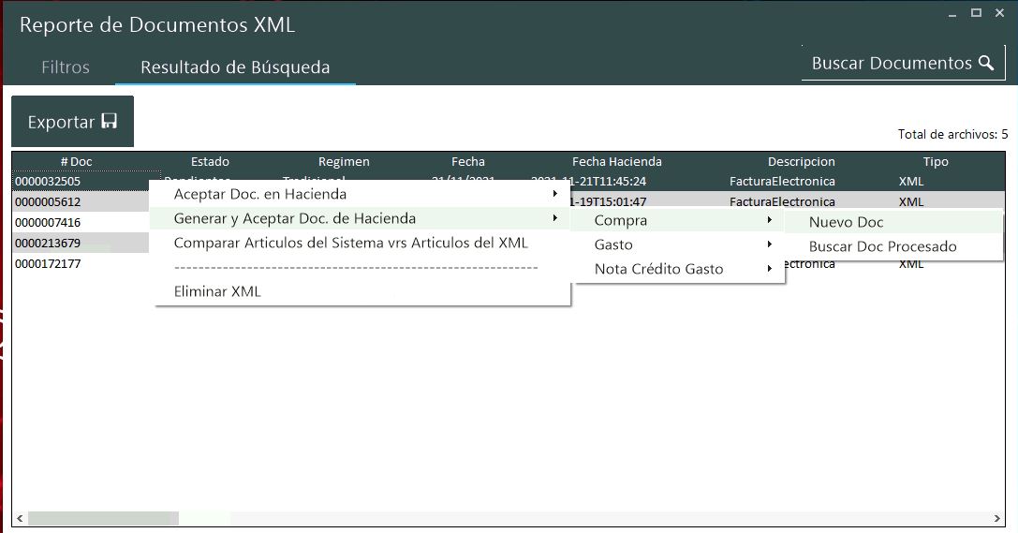The image size is (1018, 533).
Task: Choose Eliminar XML from context menu
Action: pos(217,291)
